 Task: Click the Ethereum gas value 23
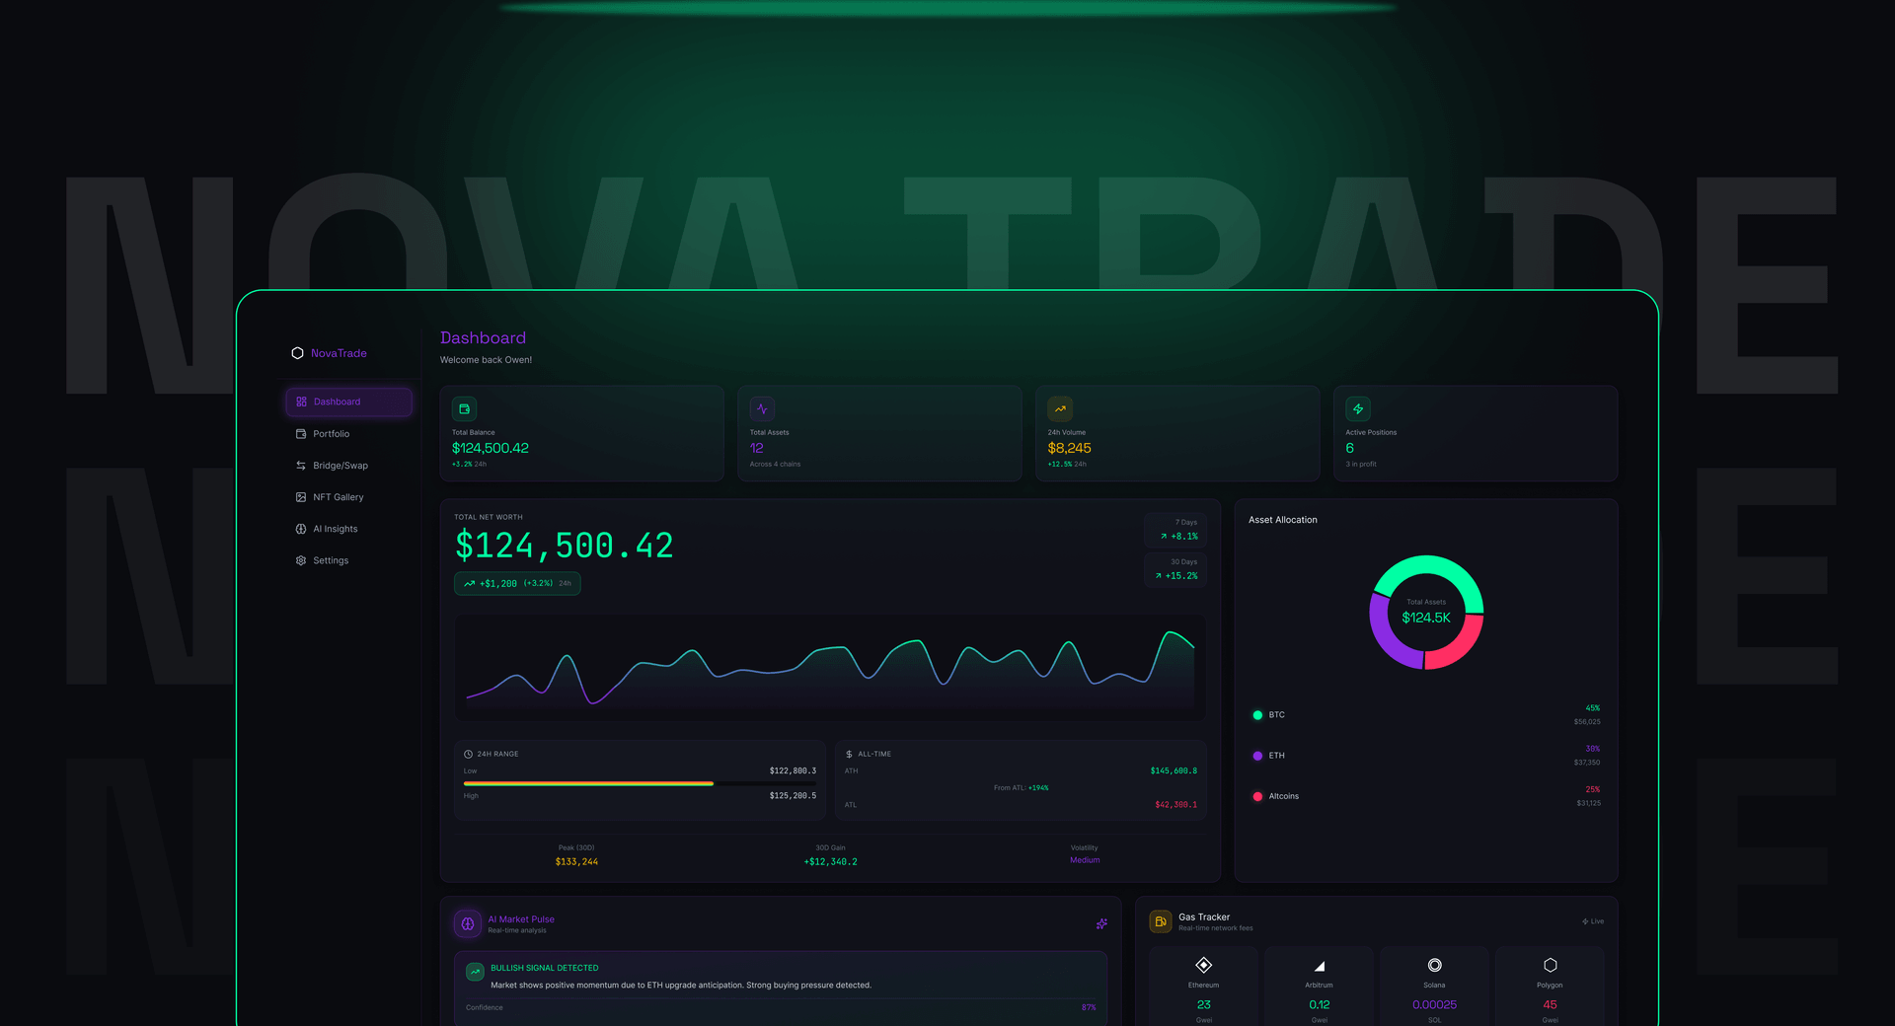click(1204, 1004)
